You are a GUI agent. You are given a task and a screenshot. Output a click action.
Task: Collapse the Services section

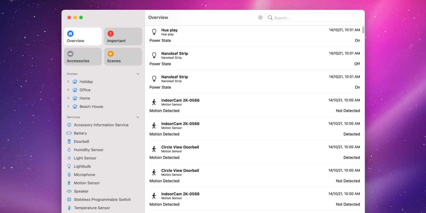click(x=138, y=117)
